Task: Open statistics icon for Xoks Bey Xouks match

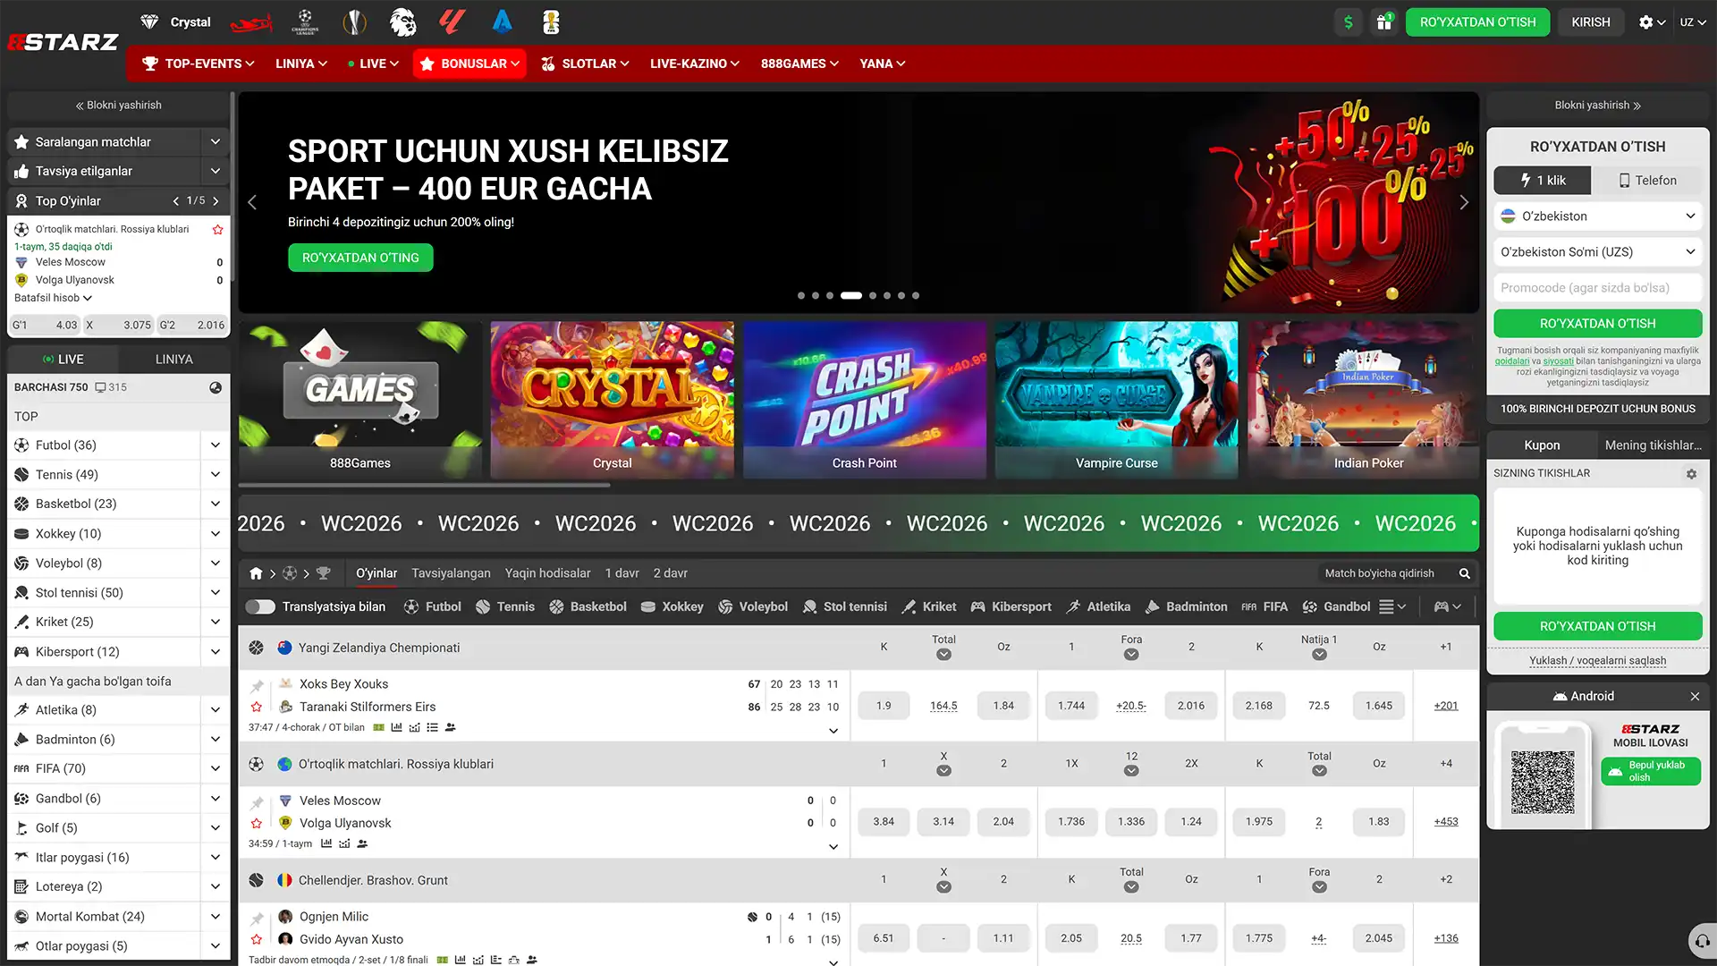Action: [396, 728]
